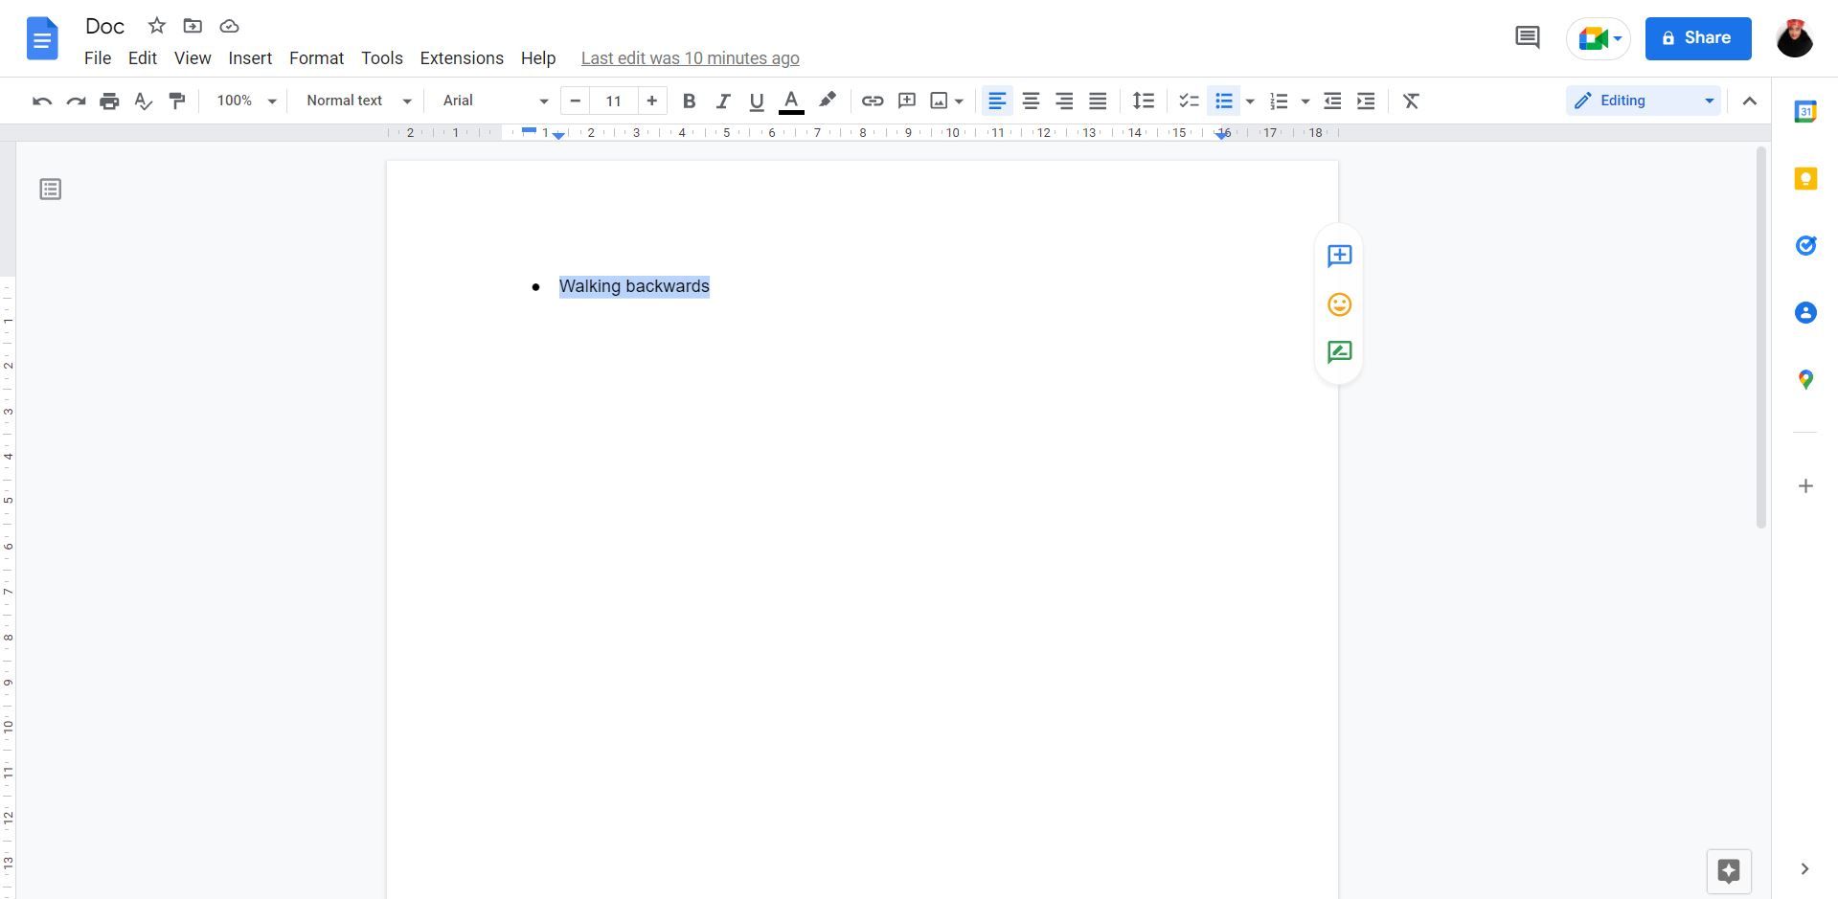Clear formatting on selected text
This screenshot has width=1838, height=899.
1412,101
